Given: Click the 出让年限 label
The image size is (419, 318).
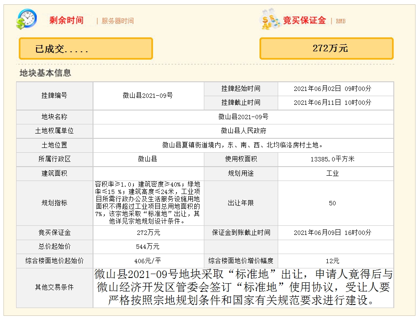Looking at the screenshot, I should click(x=241, y=203).
